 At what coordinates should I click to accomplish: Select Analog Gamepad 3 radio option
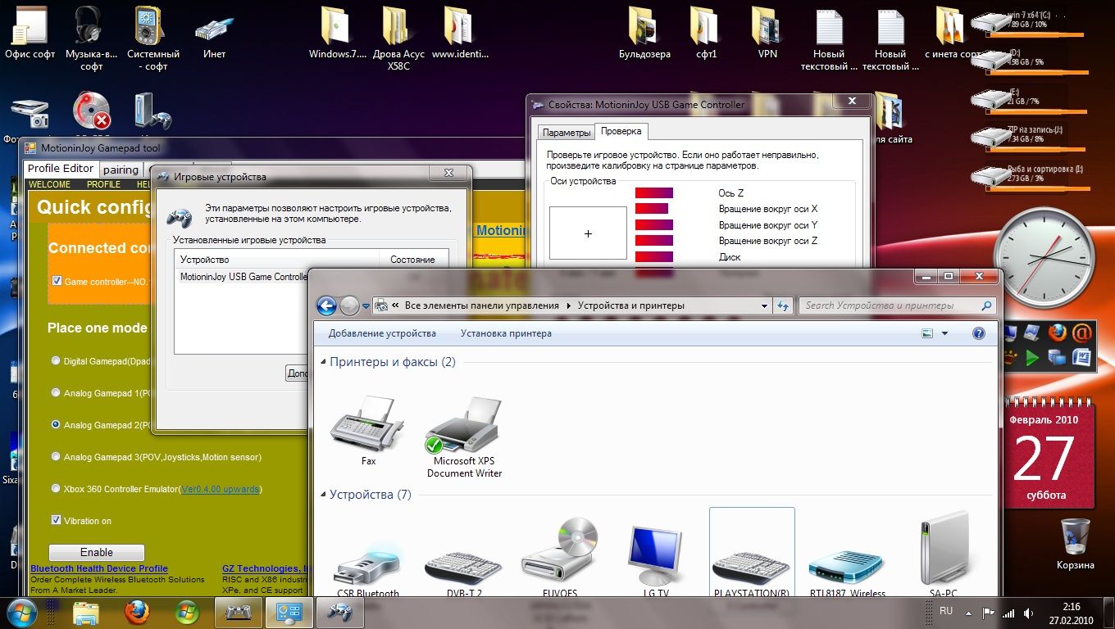coord(56,457)
